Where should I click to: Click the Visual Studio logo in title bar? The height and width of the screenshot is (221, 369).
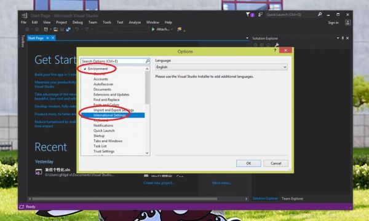pos(25,15)
